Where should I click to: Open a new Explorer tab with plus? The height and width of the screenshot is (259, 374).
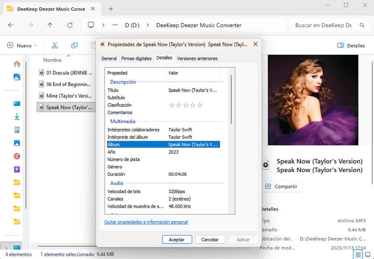[111, 9]
